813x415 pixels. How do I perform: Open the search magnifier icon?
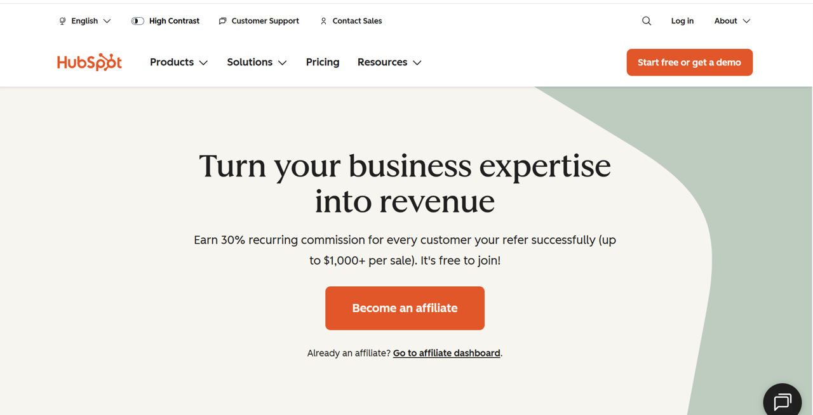coord(646,21)
